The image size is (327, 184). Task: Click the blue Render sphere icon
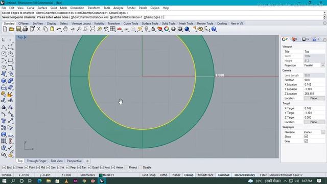click(x=186, y=29)
